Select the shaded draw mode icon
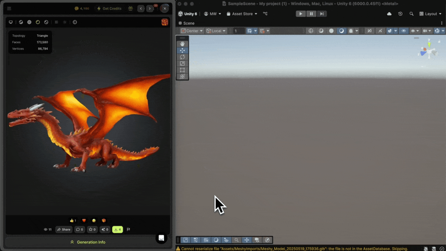 (341, 31)
